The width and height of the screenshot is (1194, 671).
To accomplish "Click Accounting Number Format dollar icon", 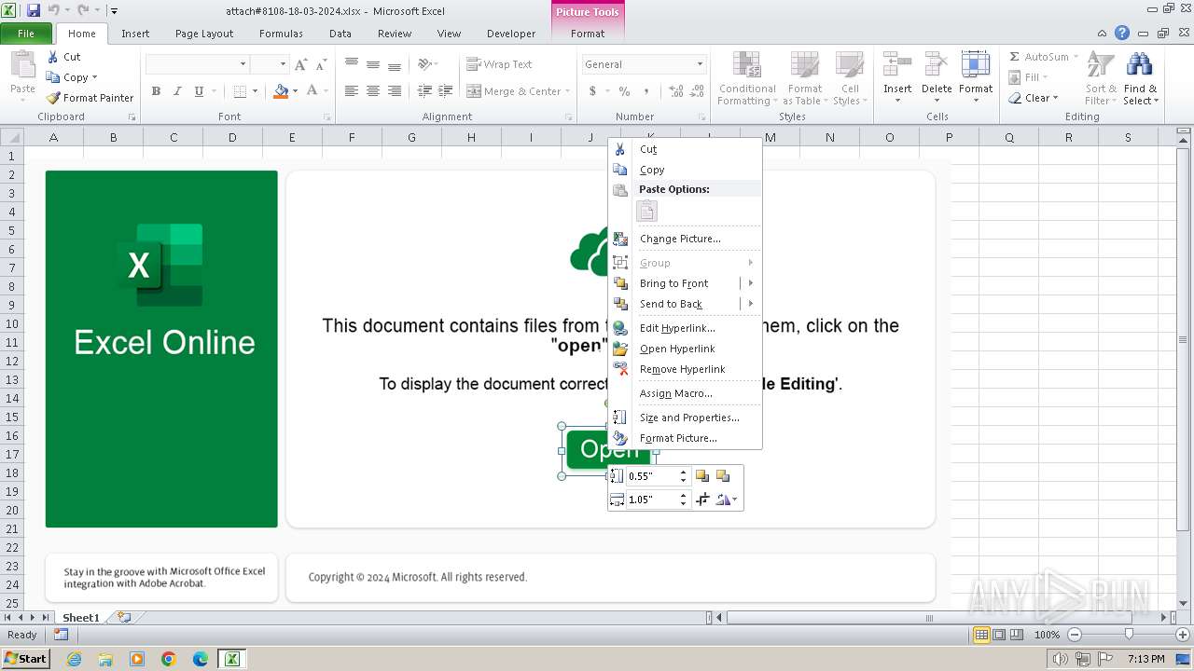I will (592, 91).
